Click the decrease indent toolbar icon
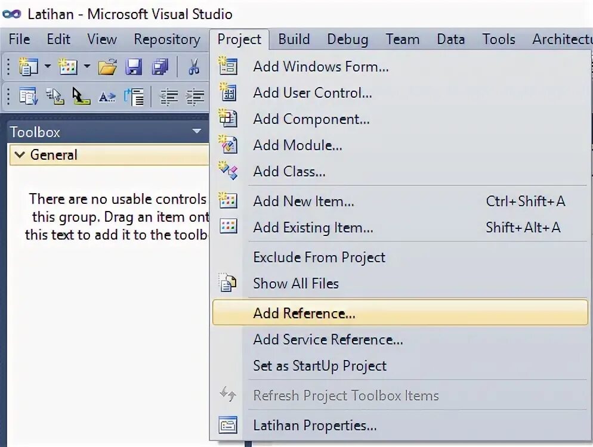This screenshot has width=593, height=447. tap(168, 97)
